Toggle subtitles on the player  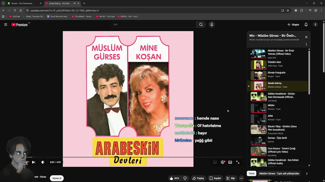(215, 162)
